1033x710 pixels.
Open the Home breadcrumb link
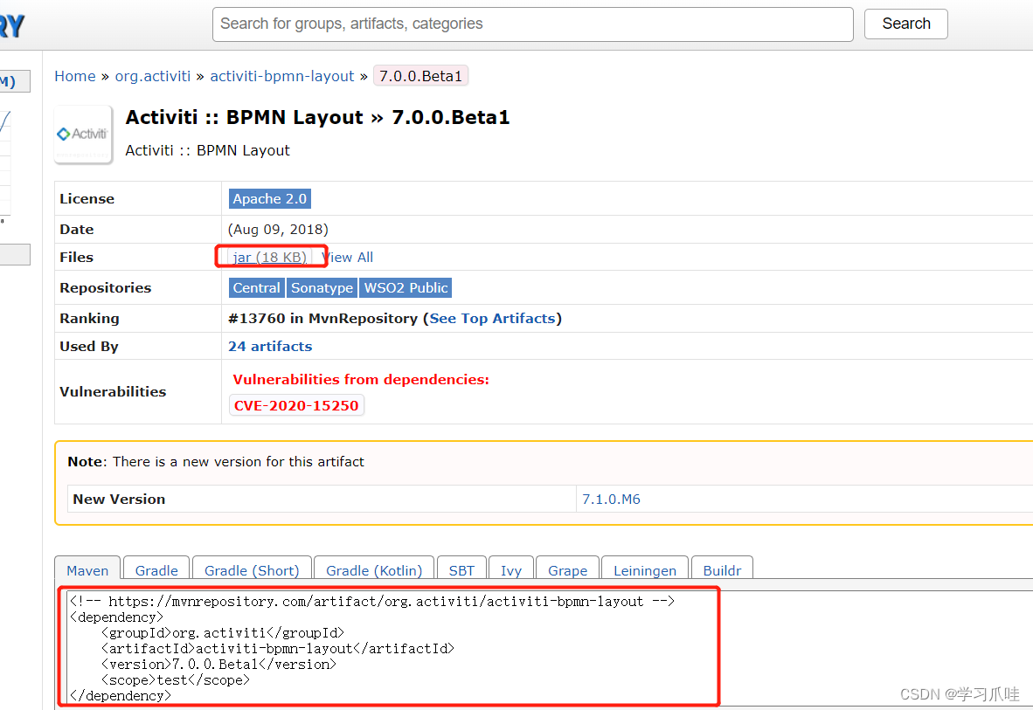(x=75, y=76)
